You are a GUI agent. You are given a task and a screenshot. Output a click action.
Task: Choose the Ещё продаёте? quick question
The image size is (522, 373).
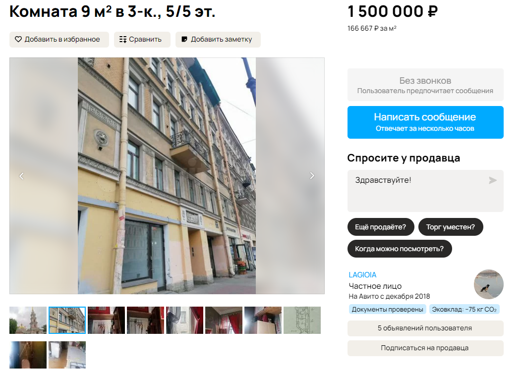click(x=381, y=227)
